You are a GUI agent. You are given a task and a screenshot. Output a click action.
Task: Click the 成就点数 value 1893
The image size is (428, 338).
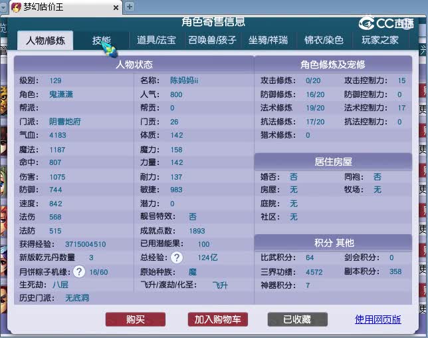197,231
